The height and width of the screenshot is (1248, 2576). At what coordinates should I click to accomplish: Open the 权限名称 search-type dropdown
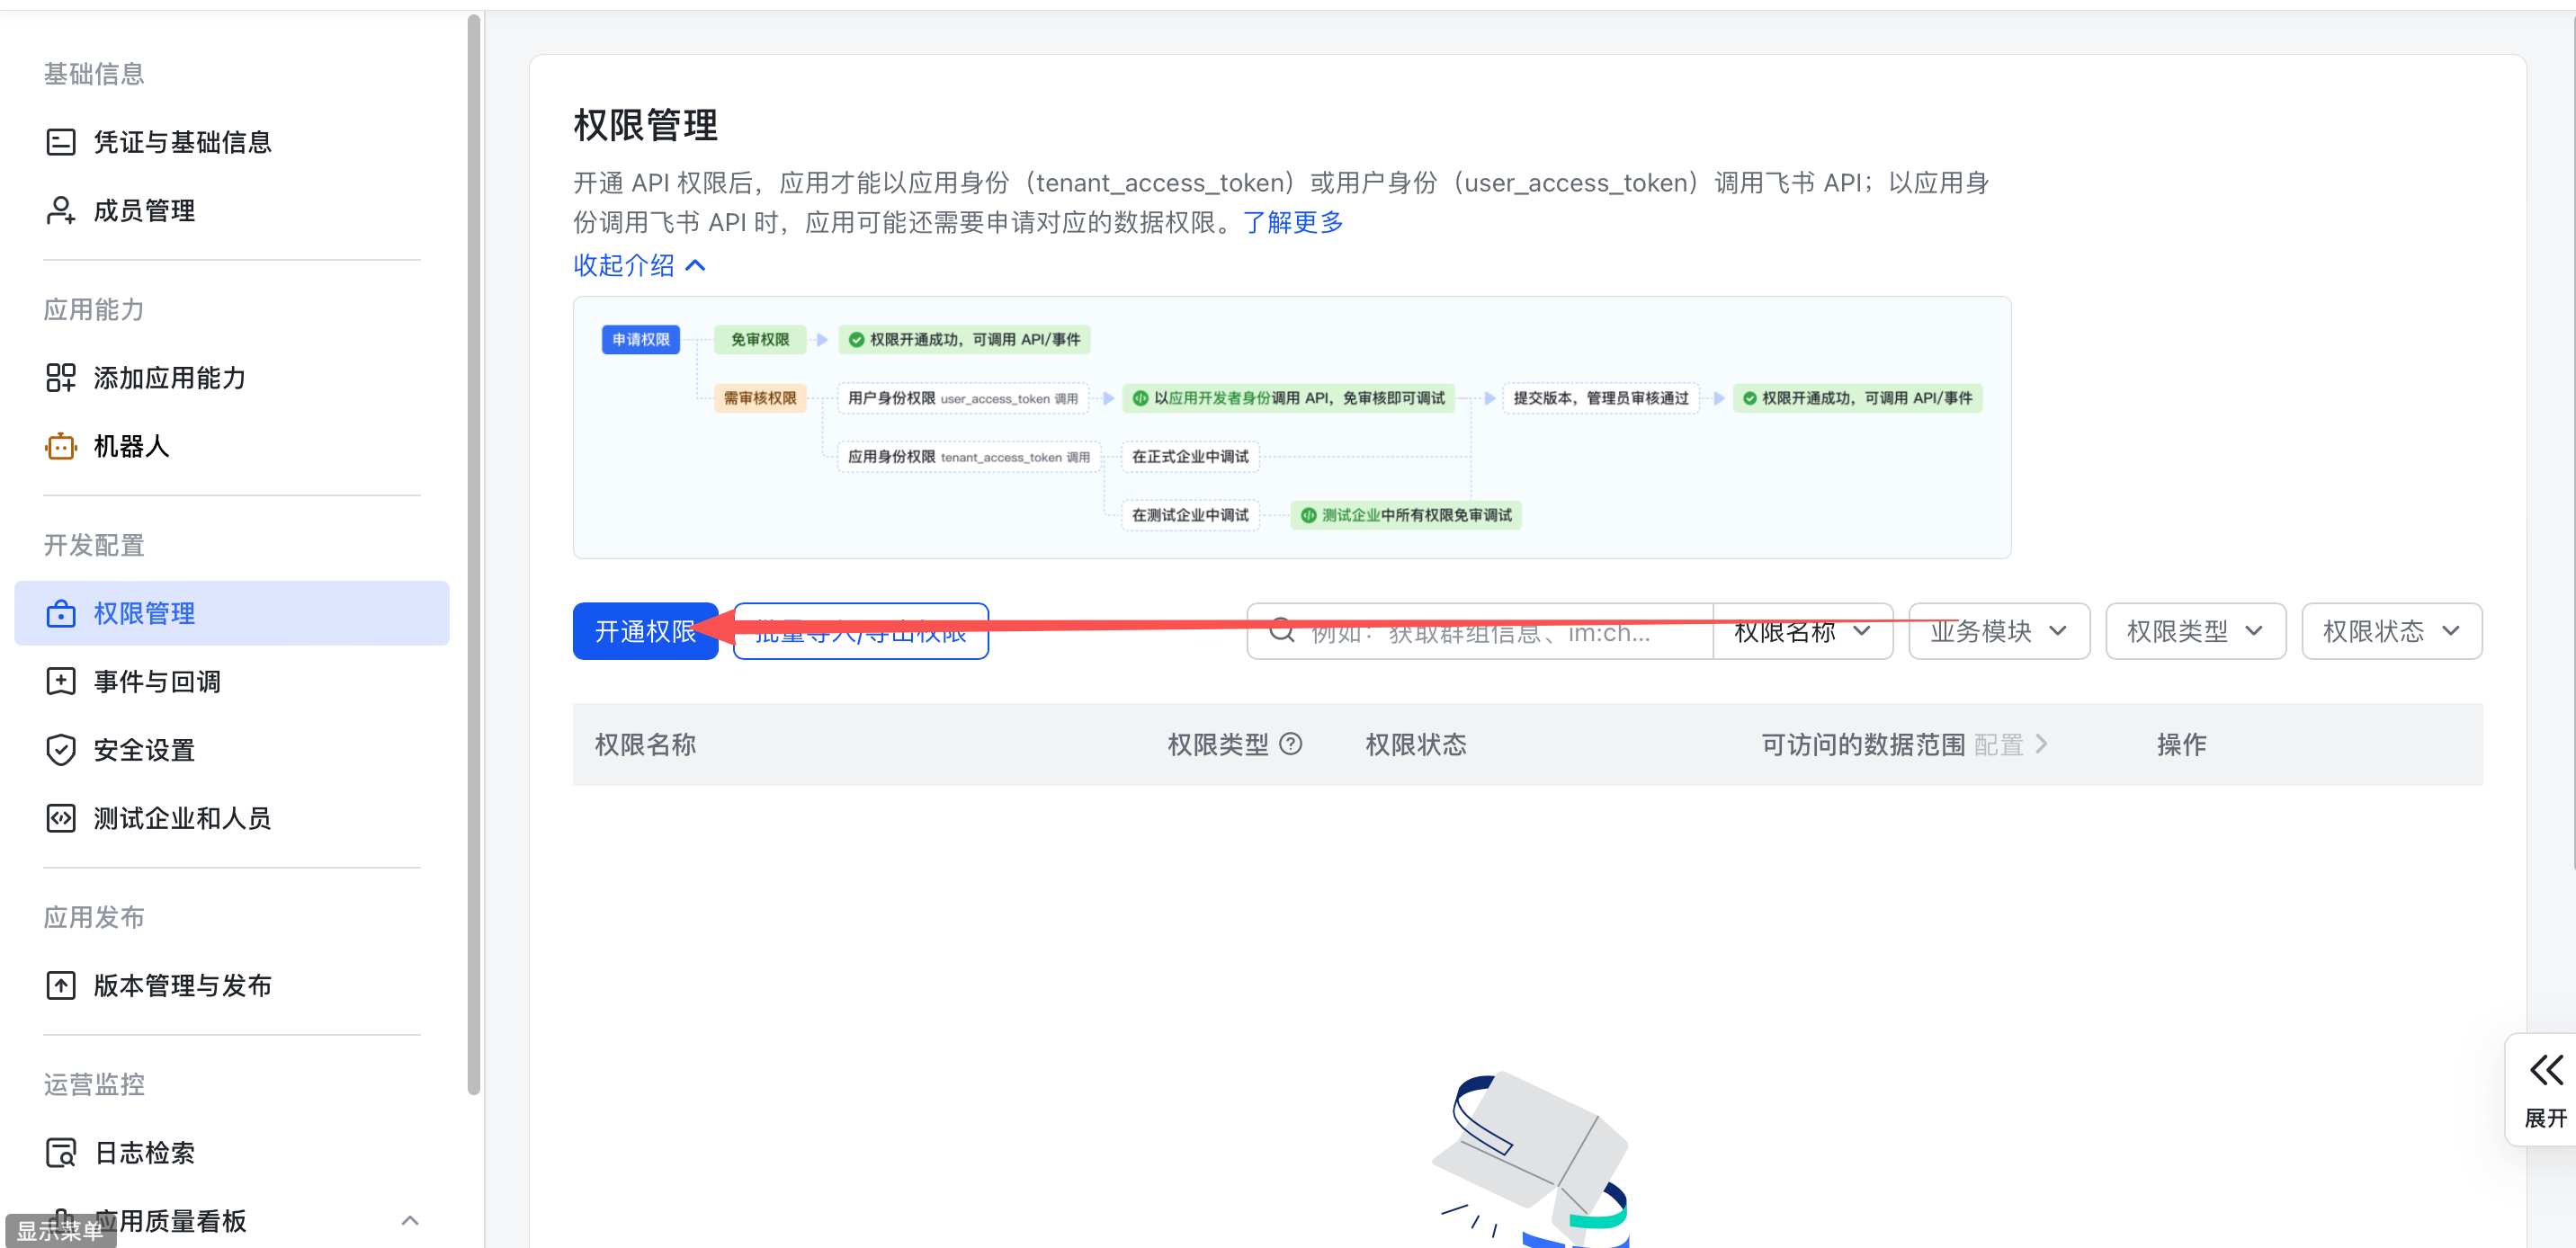point(1802,631)
